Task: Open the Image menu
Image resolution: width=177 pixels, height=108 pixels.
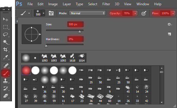Action: point(53,4)
